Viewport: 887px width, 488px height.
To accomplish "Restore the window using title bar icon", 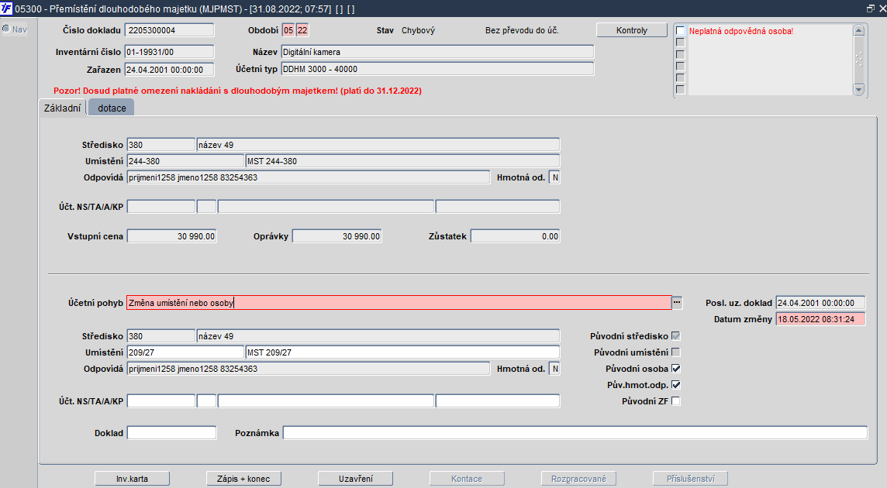I will tap(871, 9).
